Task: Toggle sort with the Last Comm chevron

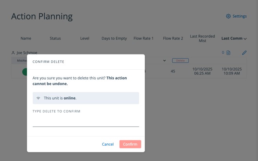Action: point(245,39)
